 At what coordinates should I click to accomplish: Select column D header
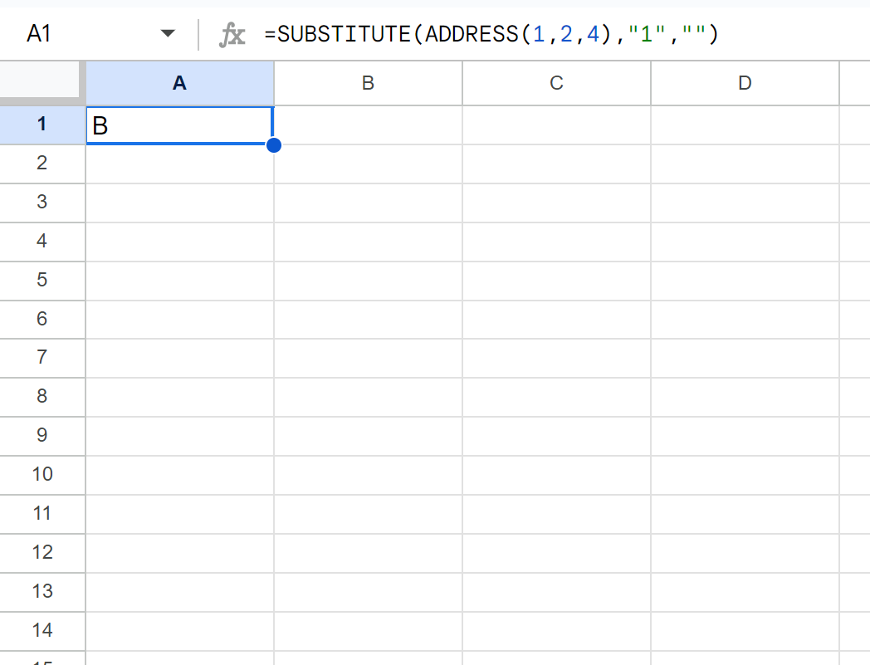coord(745,83)
